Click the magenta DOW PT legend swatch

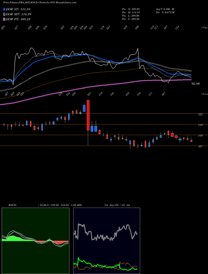point(4,19)
